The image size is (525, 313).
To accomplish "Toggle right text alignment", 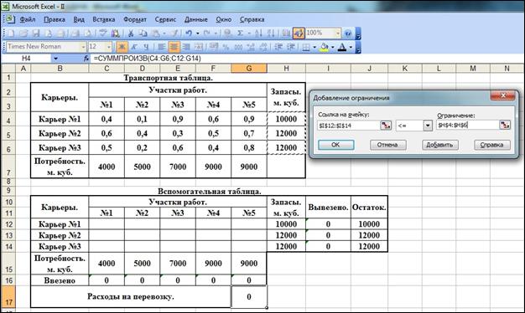I will click(186, 47).
